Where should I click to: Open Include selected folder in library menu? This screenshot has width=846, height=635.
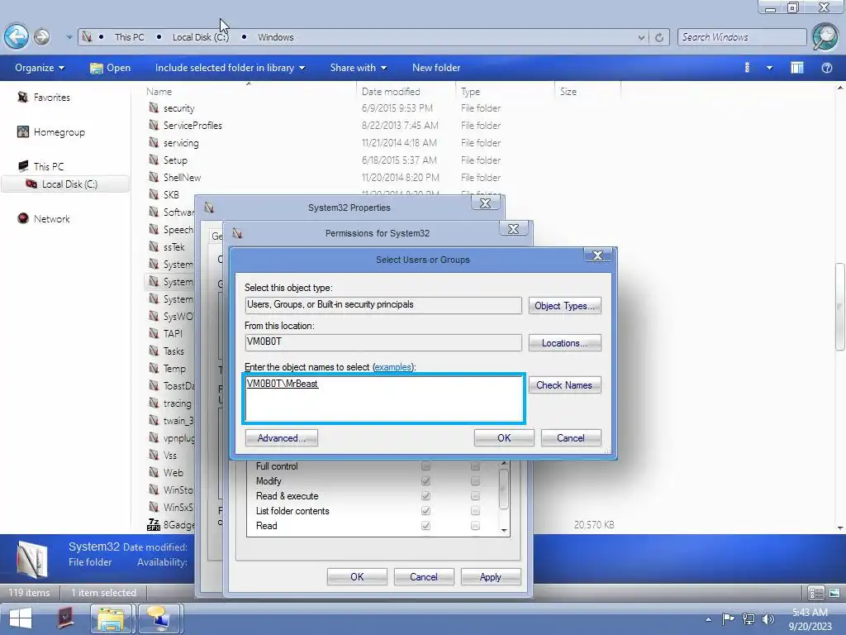click(230, 68)
